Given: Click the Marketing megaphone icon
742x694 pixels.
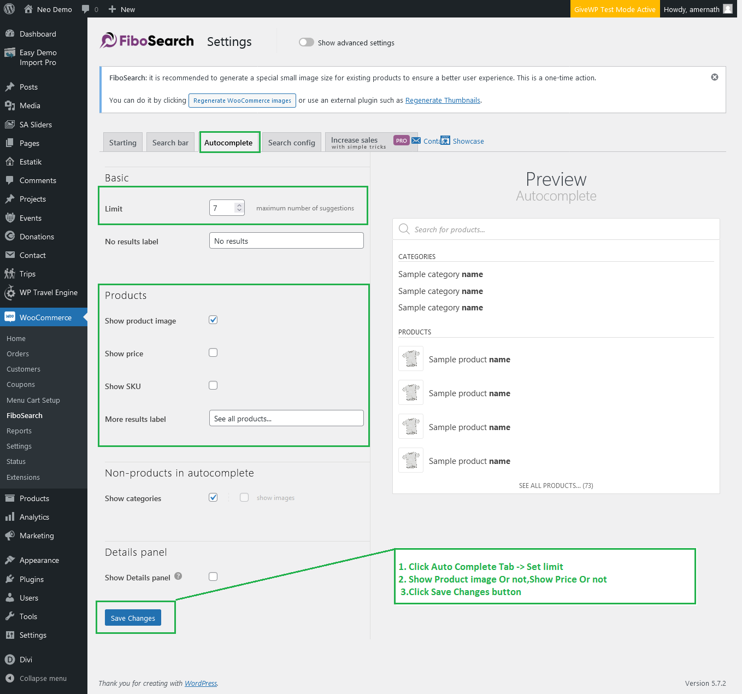Looking at the screenshot, I should click(x=10, y=536).
